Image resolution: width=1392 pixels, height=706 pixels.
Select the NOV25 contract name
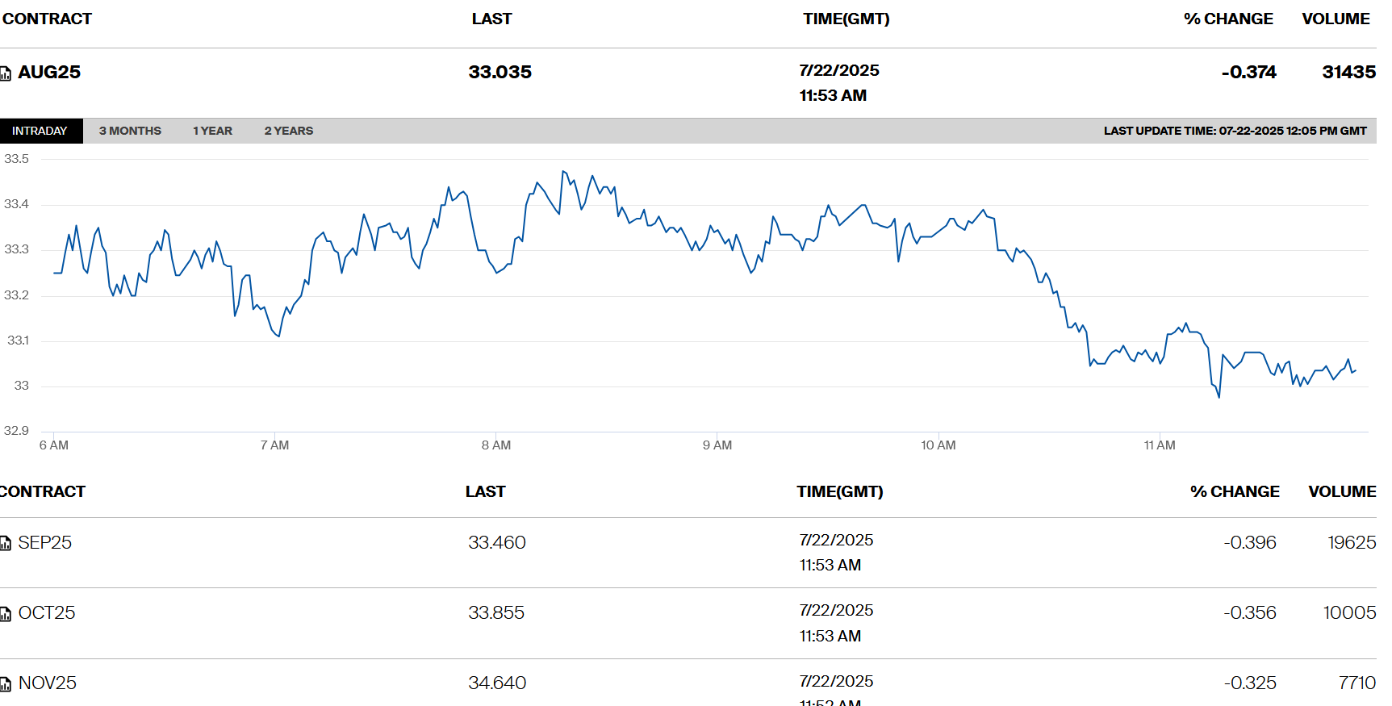48,683
